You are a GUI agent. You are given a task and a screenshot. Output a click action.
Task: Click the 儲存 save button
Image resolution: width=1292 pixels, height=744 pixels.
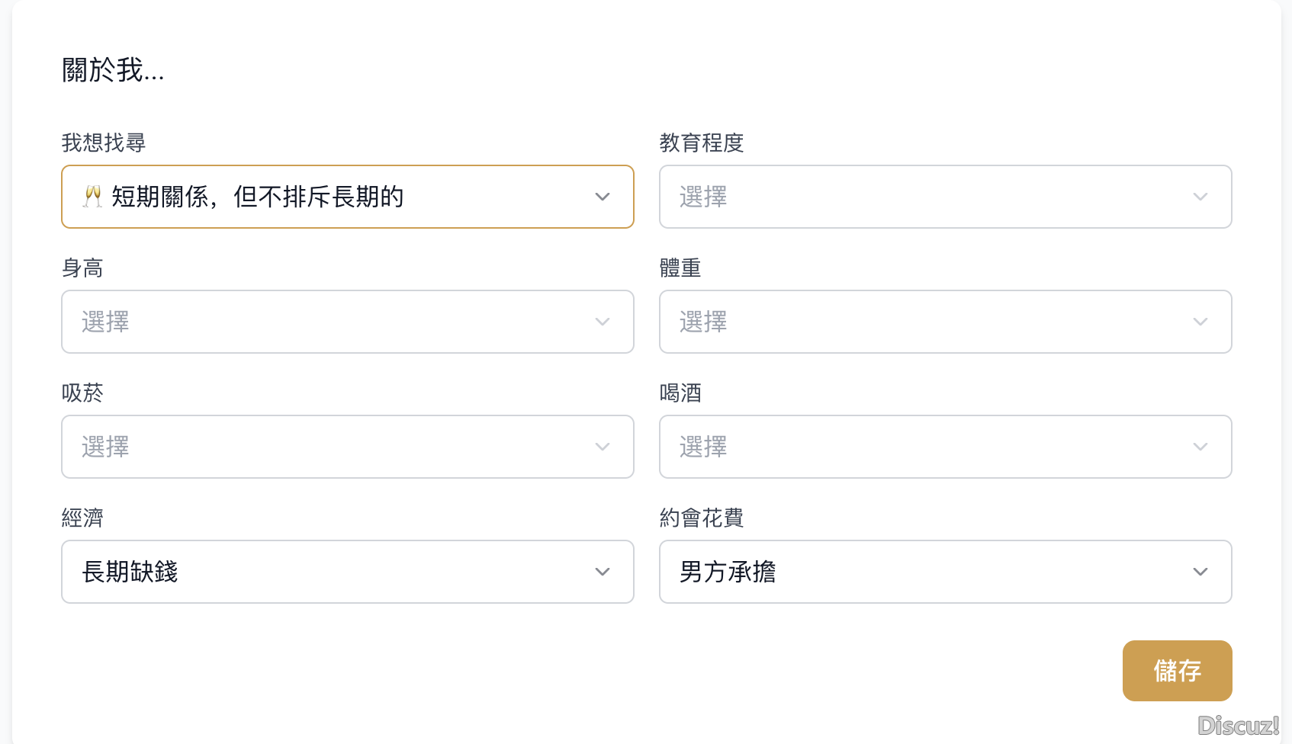(x=1178, y=671)
